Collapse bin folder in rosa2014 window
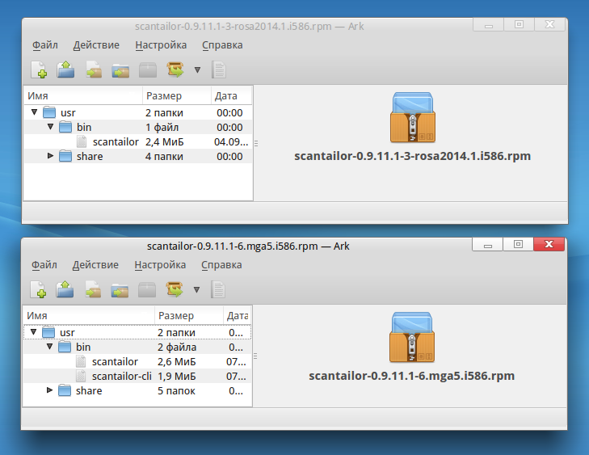The width and height of the screenshot is (589, 455). pyautogui.click(x=50, y=127)
